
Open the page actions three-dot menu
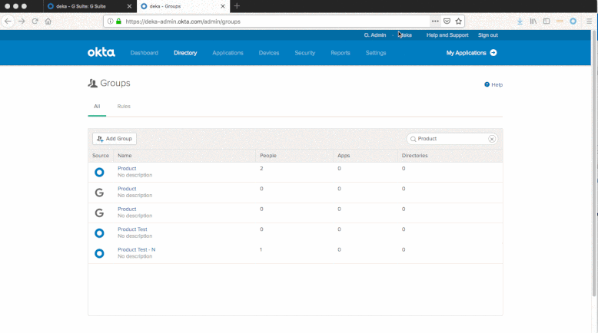pyautogui.click(x=435, y=21)
